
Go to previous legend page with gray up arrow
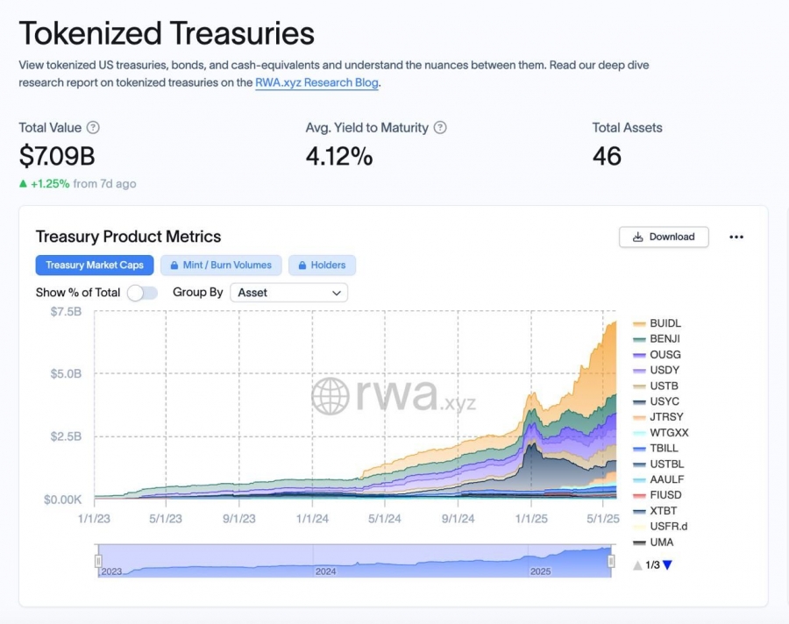(637, 565)
